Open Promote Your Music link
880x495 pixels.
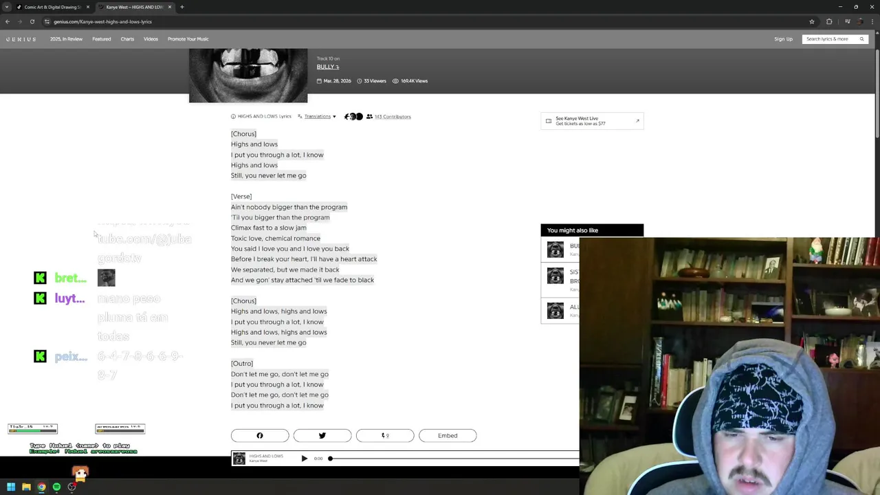click(188, 39)
